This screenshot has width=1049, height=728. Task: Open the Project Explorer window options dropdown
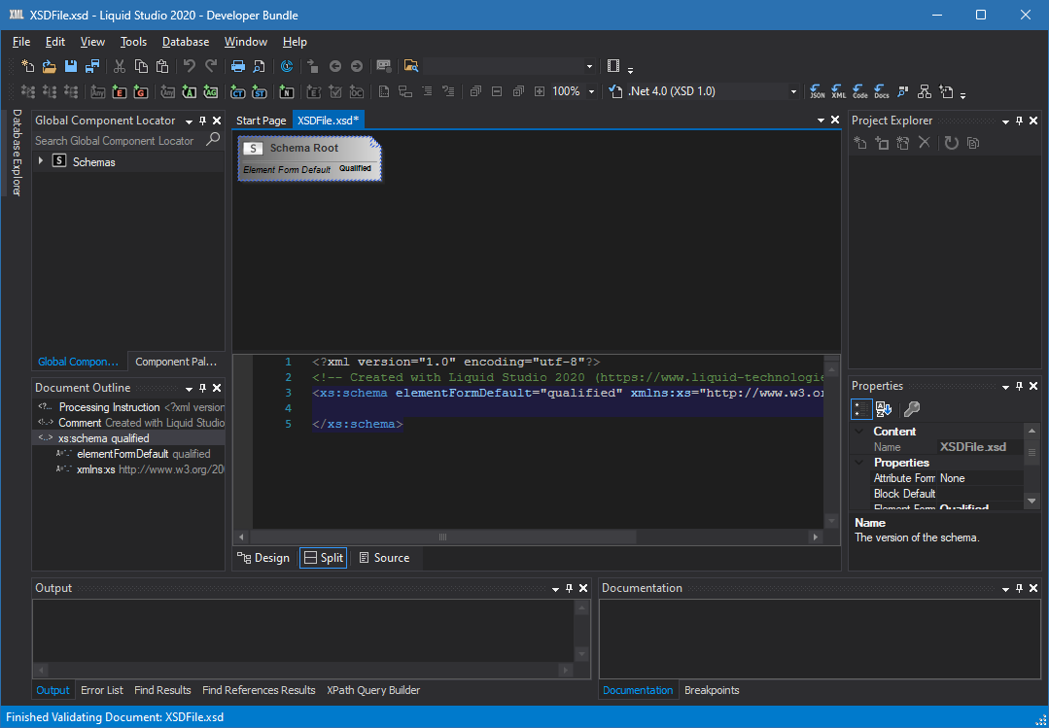[1005, 121]
